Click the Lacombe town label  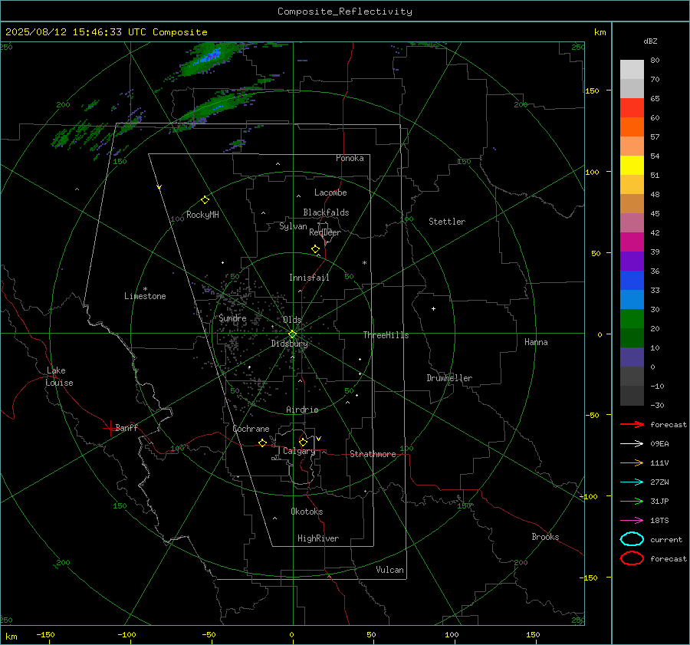[x=330, y=193]
